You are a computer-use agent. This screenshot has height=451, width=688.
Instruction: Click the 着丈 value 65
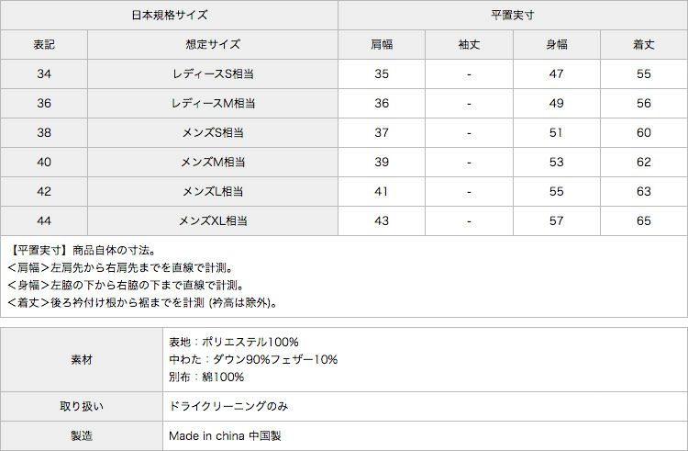click(x=643, y=221)
